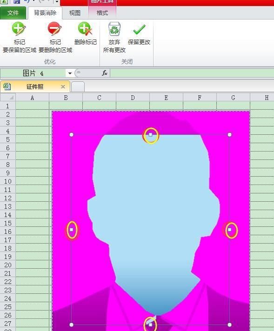Select column E header
274x331 pixels.
coord(166,98)
